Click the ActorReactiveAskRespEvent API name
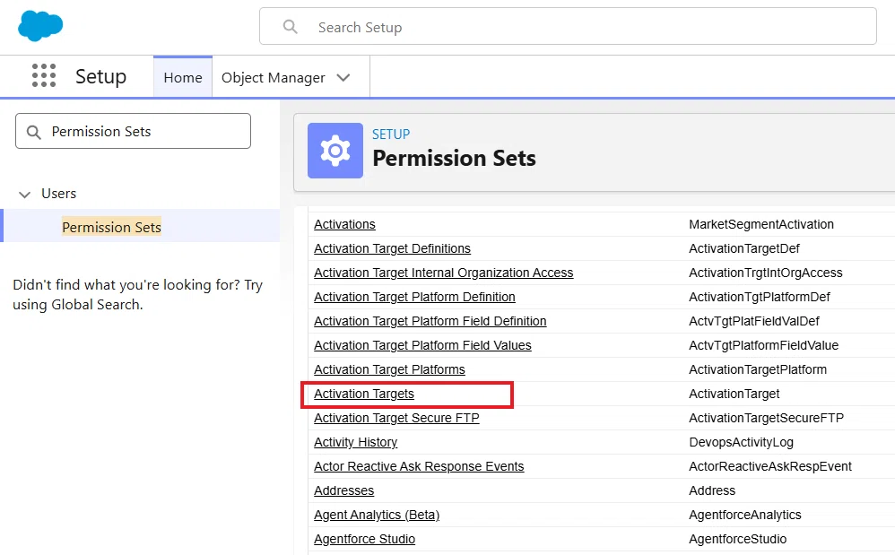The width and height of the screenshot is (895, 555). 770,466
